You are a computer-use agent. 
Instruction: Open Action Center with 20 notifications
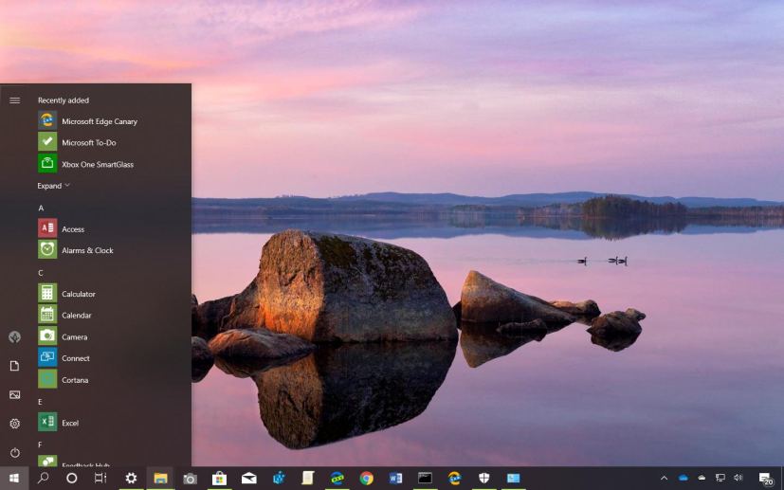click(766, 479)
